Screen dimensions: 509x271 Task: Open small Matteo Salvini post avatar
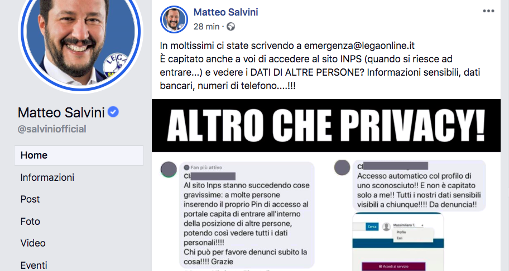[x=174, y=19]
